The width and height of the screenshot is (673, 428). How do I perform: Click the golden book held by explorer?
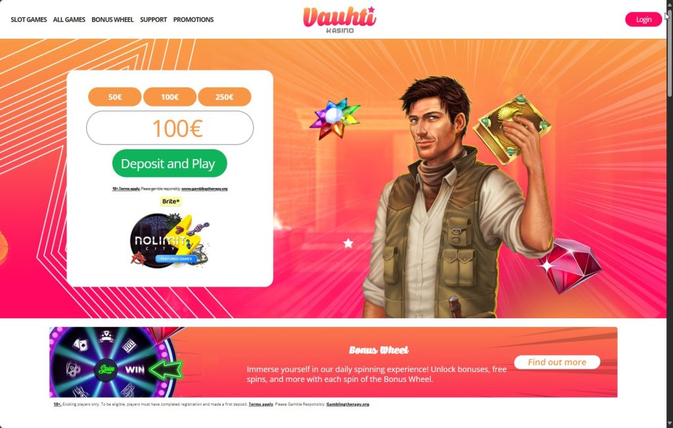point(511,129)
